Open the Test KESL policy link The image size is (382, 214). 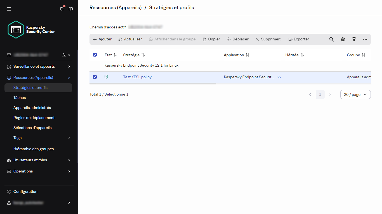(x=137, y=77)
